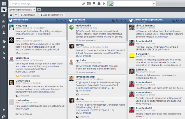185x119 pixels.
Task: Open the Mentions stream options dropdown
Action: pyautogui.click(x=121, y=21)
